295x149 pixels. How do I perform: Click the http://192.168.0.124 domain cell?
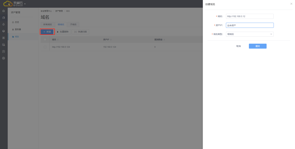point(61,47)
